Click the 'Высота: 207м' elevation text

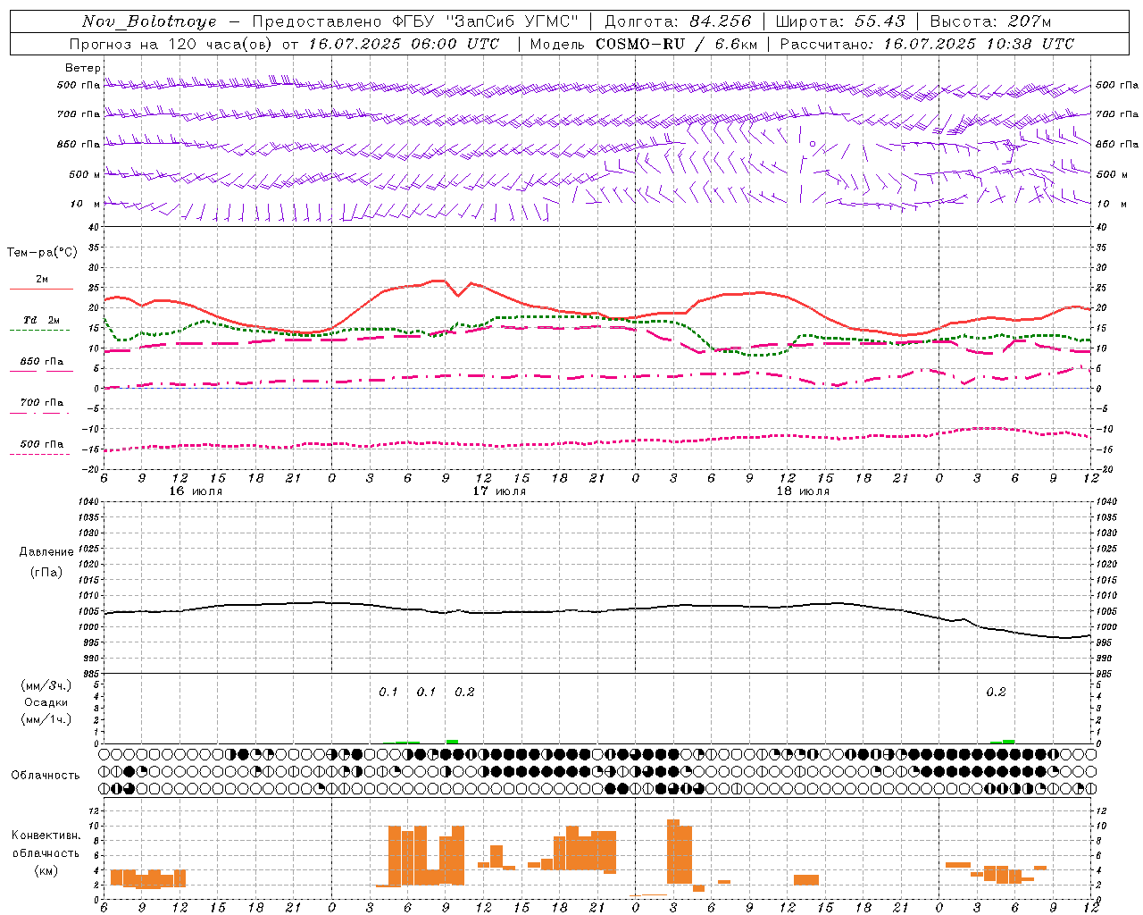[990, 21]
